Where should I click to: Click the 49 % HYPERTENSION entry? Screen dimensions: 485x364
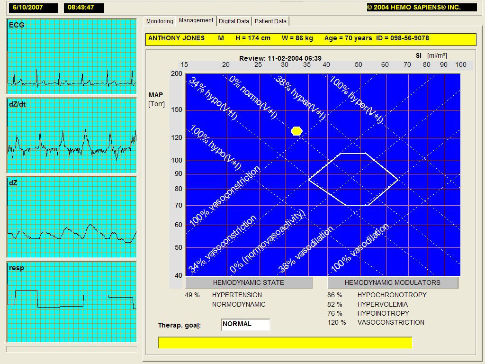click(x=224, y=295)
